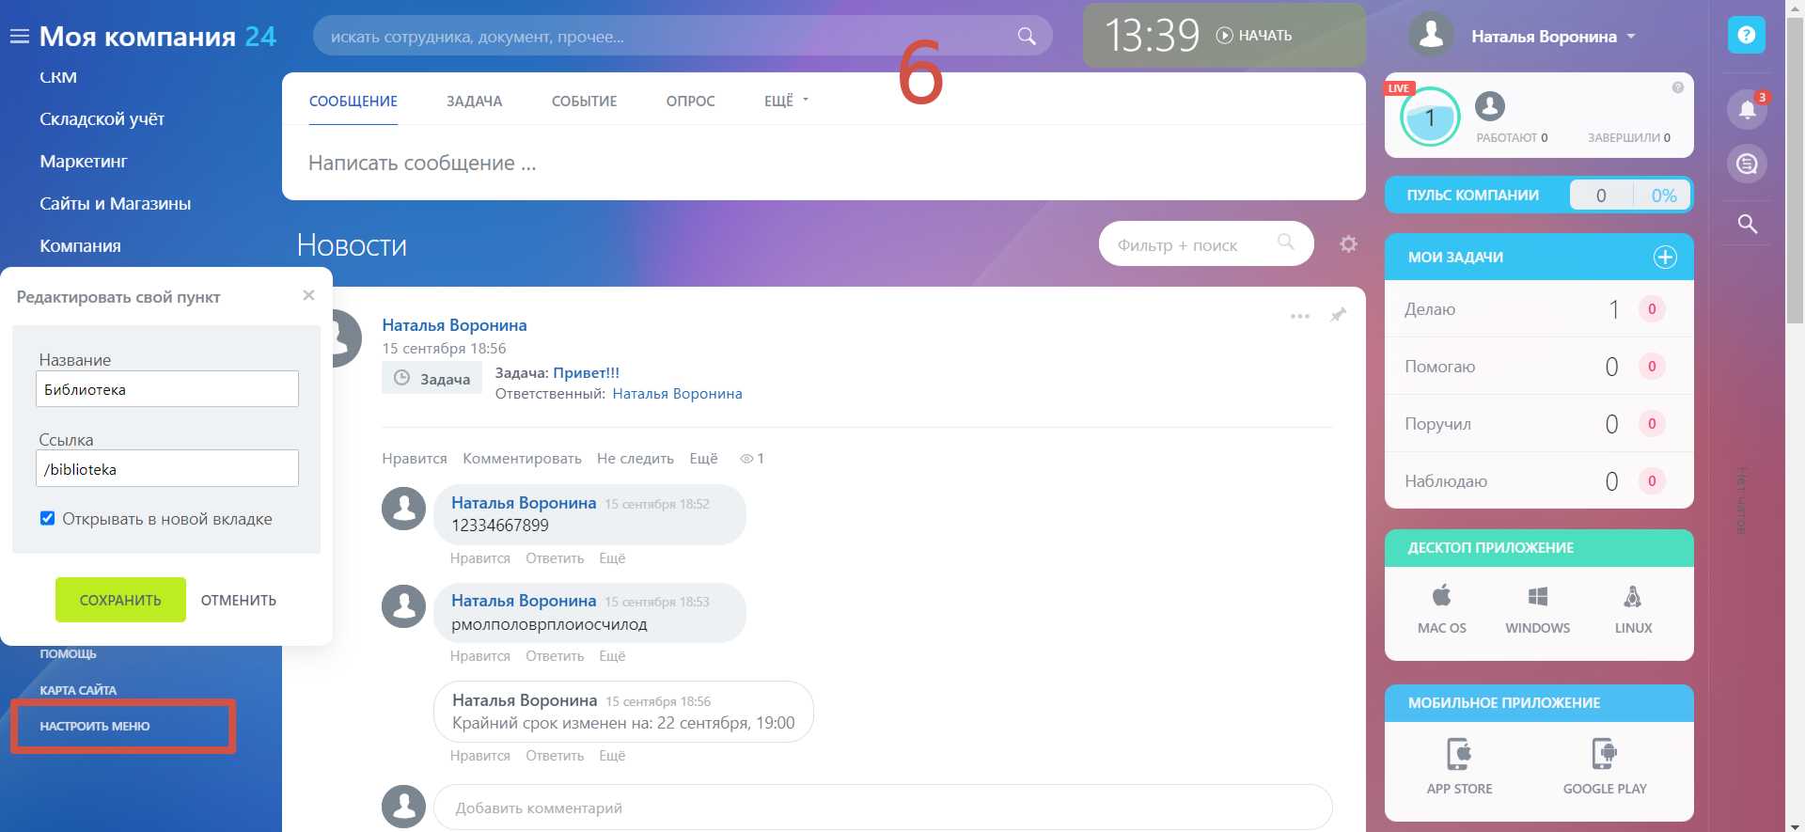Screen dimensions: 1805x832
Task: Download the Windows desktop app
Action: pyautogui.click(x=1538, y=609)
